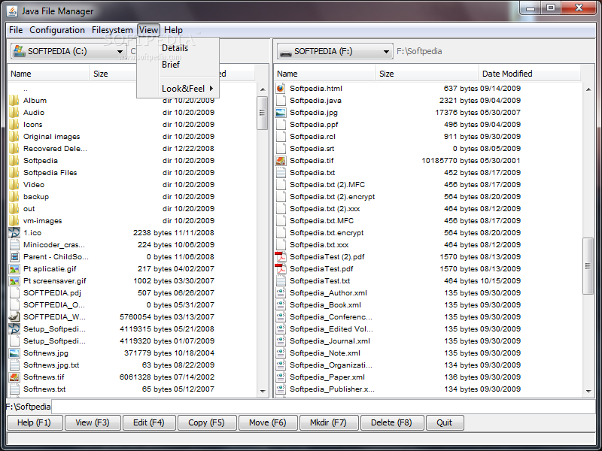Click the right pane scrollbar thumb

[x=588, y=266]
